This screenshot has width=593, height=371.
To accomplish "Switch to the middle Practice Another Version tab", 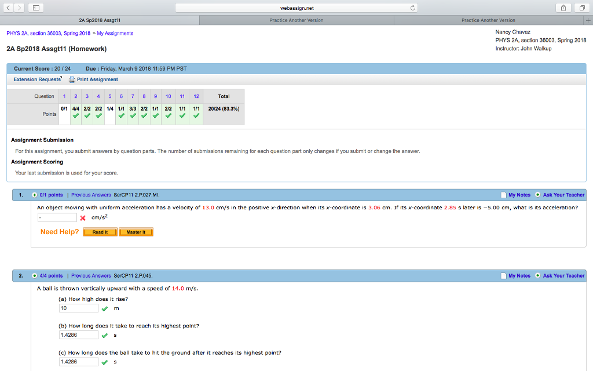I will 296,20.
